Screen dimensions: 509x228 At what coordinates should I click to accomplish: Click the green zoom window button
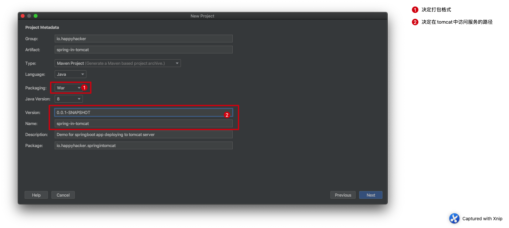(x=36, y=16)
